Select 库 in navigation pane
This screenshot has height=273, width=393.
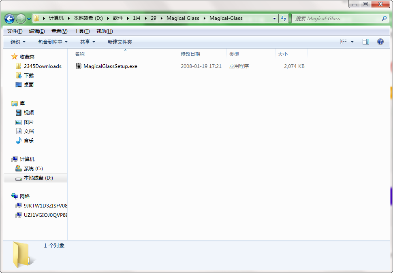[x=22, y=104]
